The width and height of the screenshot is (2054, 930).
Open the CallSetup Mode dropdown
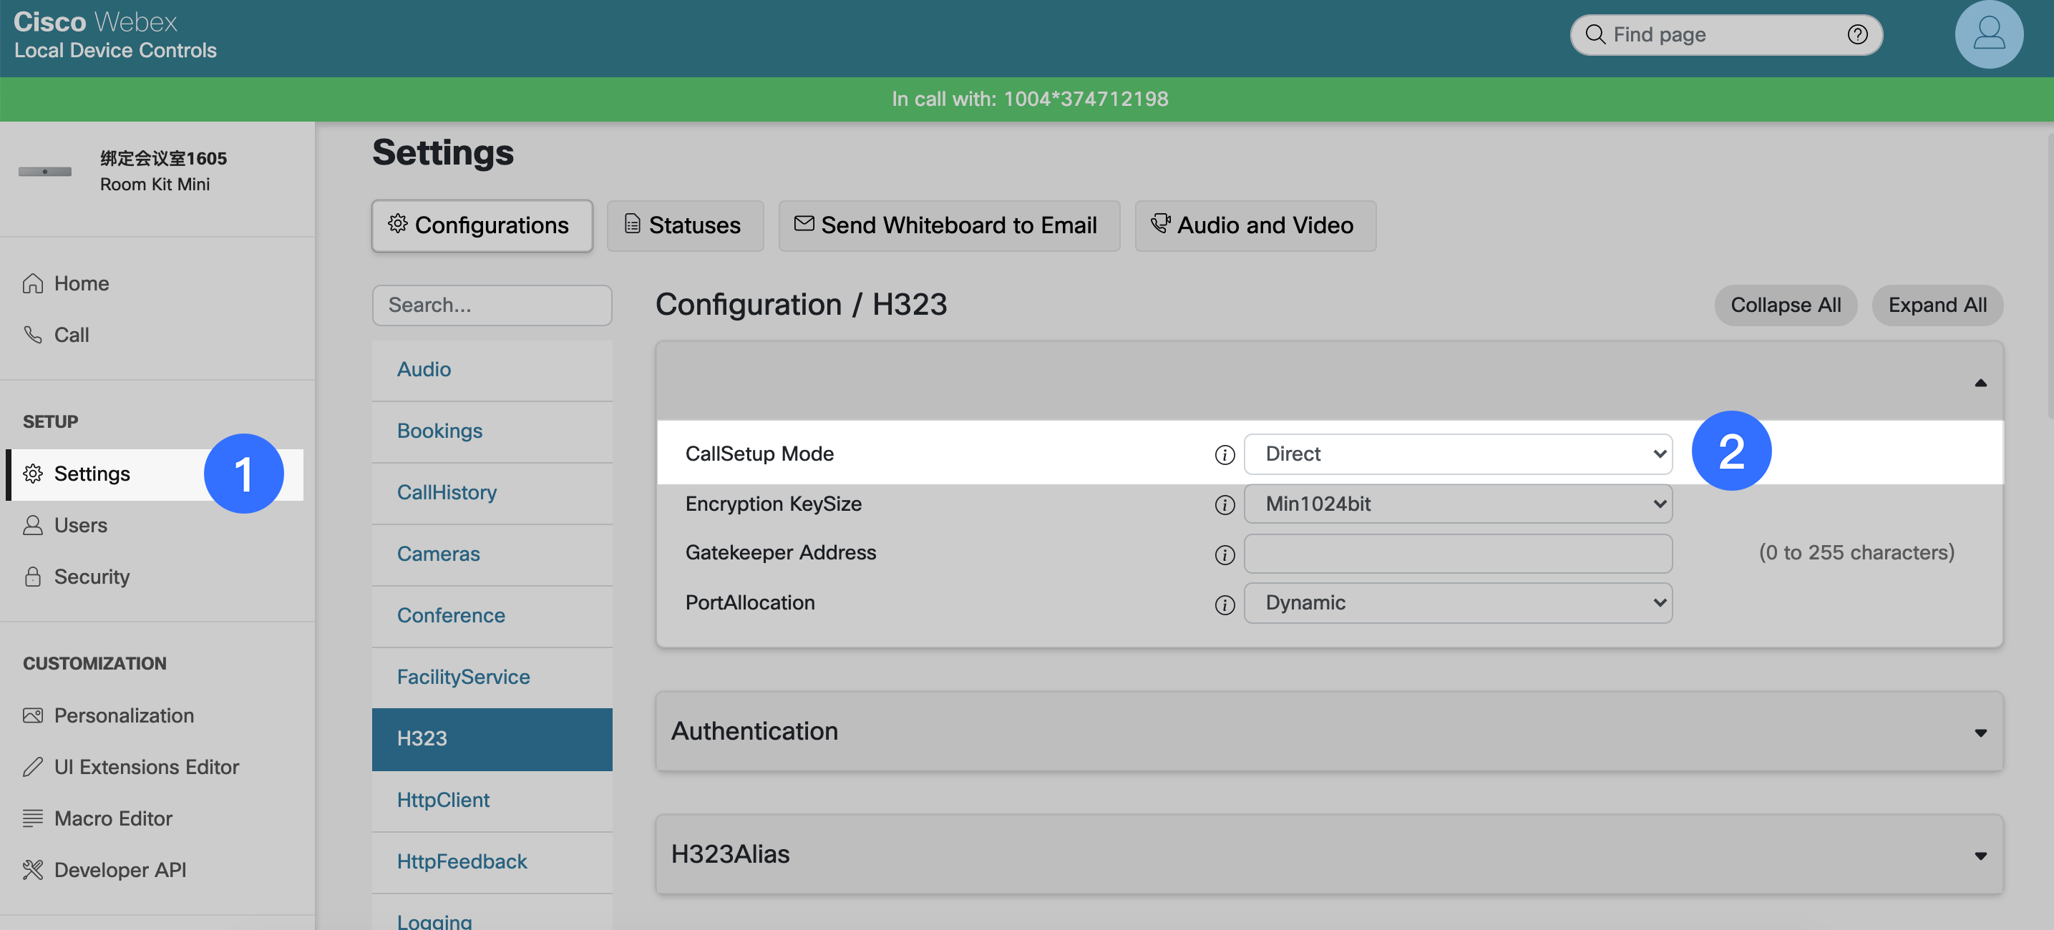tap(1458, 454)
